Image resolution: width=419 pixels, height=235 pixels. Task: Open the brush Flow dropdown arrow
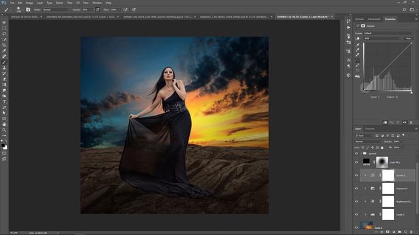click(x=119, y=10)
